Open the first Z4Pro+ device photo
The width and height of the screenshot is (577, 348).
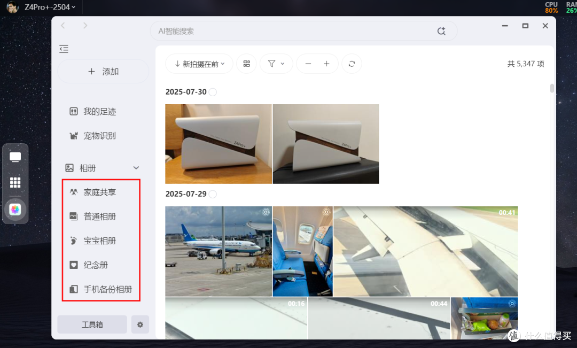pyautogui.click(x=219, y=144)
